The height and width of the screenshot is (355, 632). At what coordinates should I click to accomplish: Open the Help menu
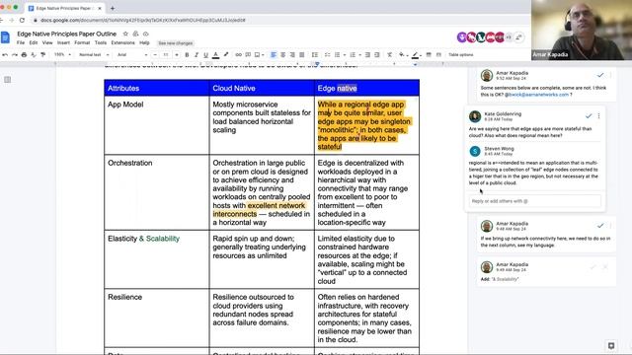(x=144, y=42)
